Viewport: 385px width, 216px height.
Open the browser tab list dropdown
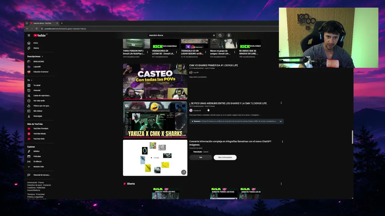click(27, 23)
